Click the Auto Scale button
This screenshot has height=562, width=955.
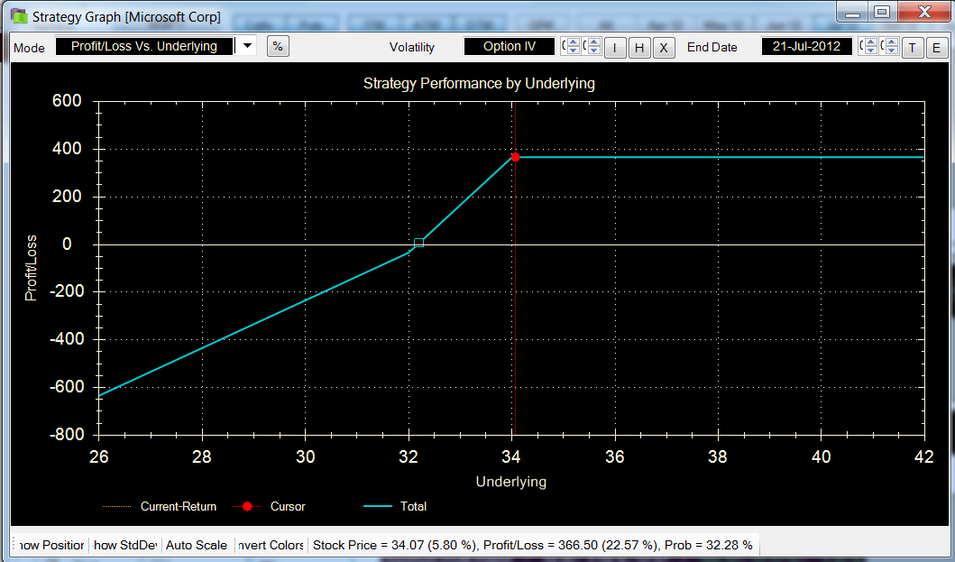pos(196,545)
